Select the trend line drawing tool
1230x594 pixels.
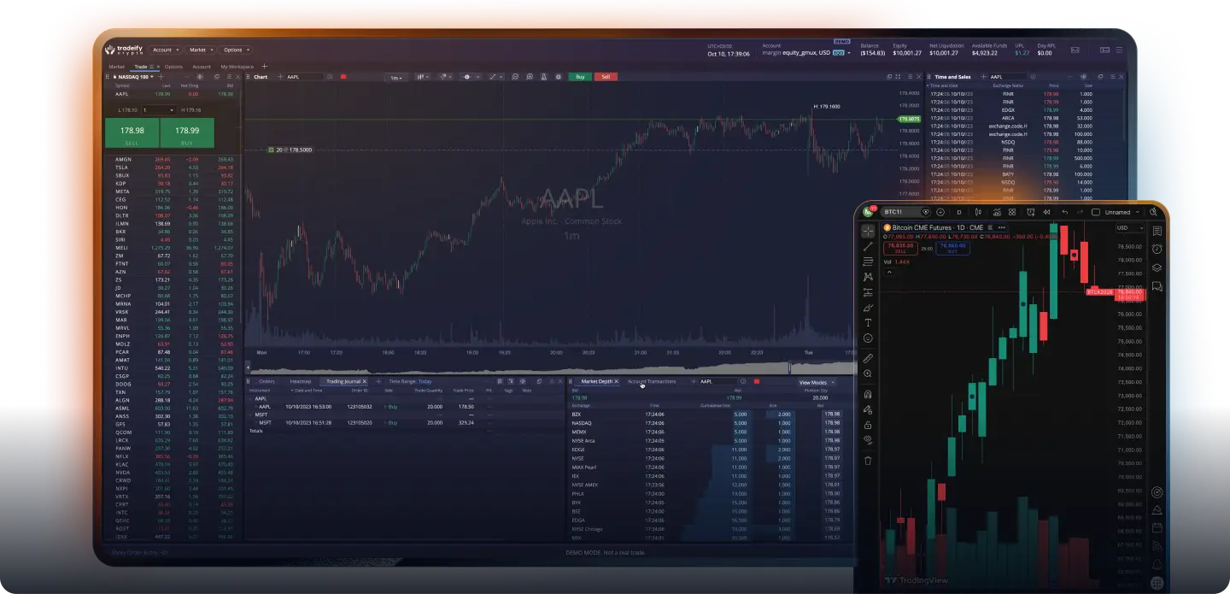868,246
